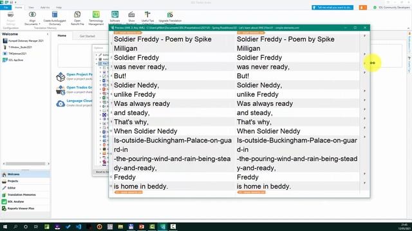Click the Language Cloud icon

coord(61,103)
